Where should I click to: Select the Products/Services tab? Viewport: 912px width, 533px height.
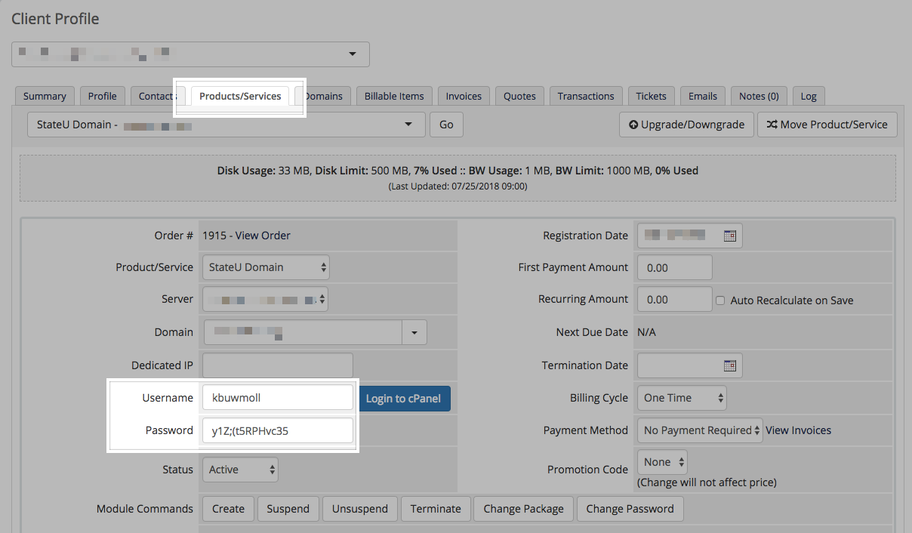pos(240,96)
